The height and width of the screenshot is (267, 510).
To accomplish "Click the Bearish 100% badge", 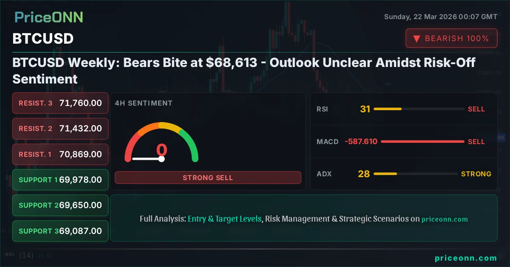I will pyautogui.click(x=451, y=38).
